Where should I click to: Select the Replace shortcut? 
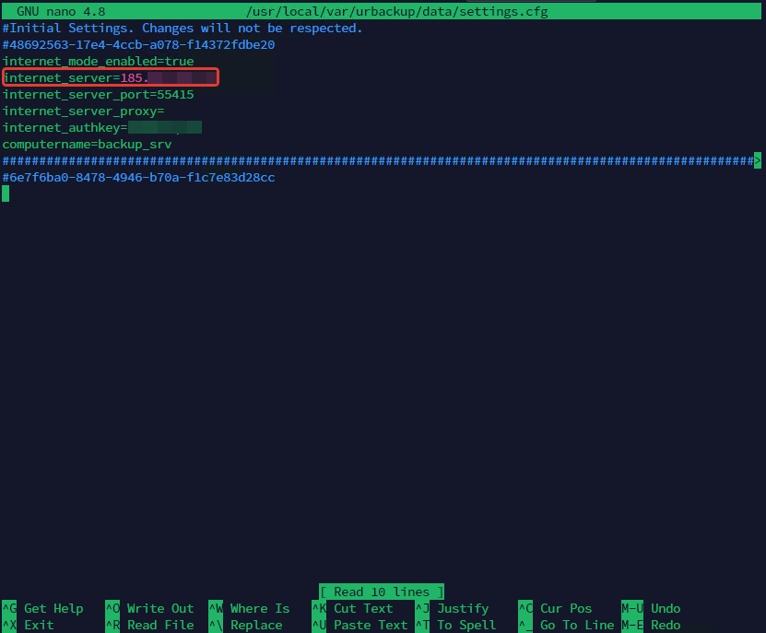[255, 625]
